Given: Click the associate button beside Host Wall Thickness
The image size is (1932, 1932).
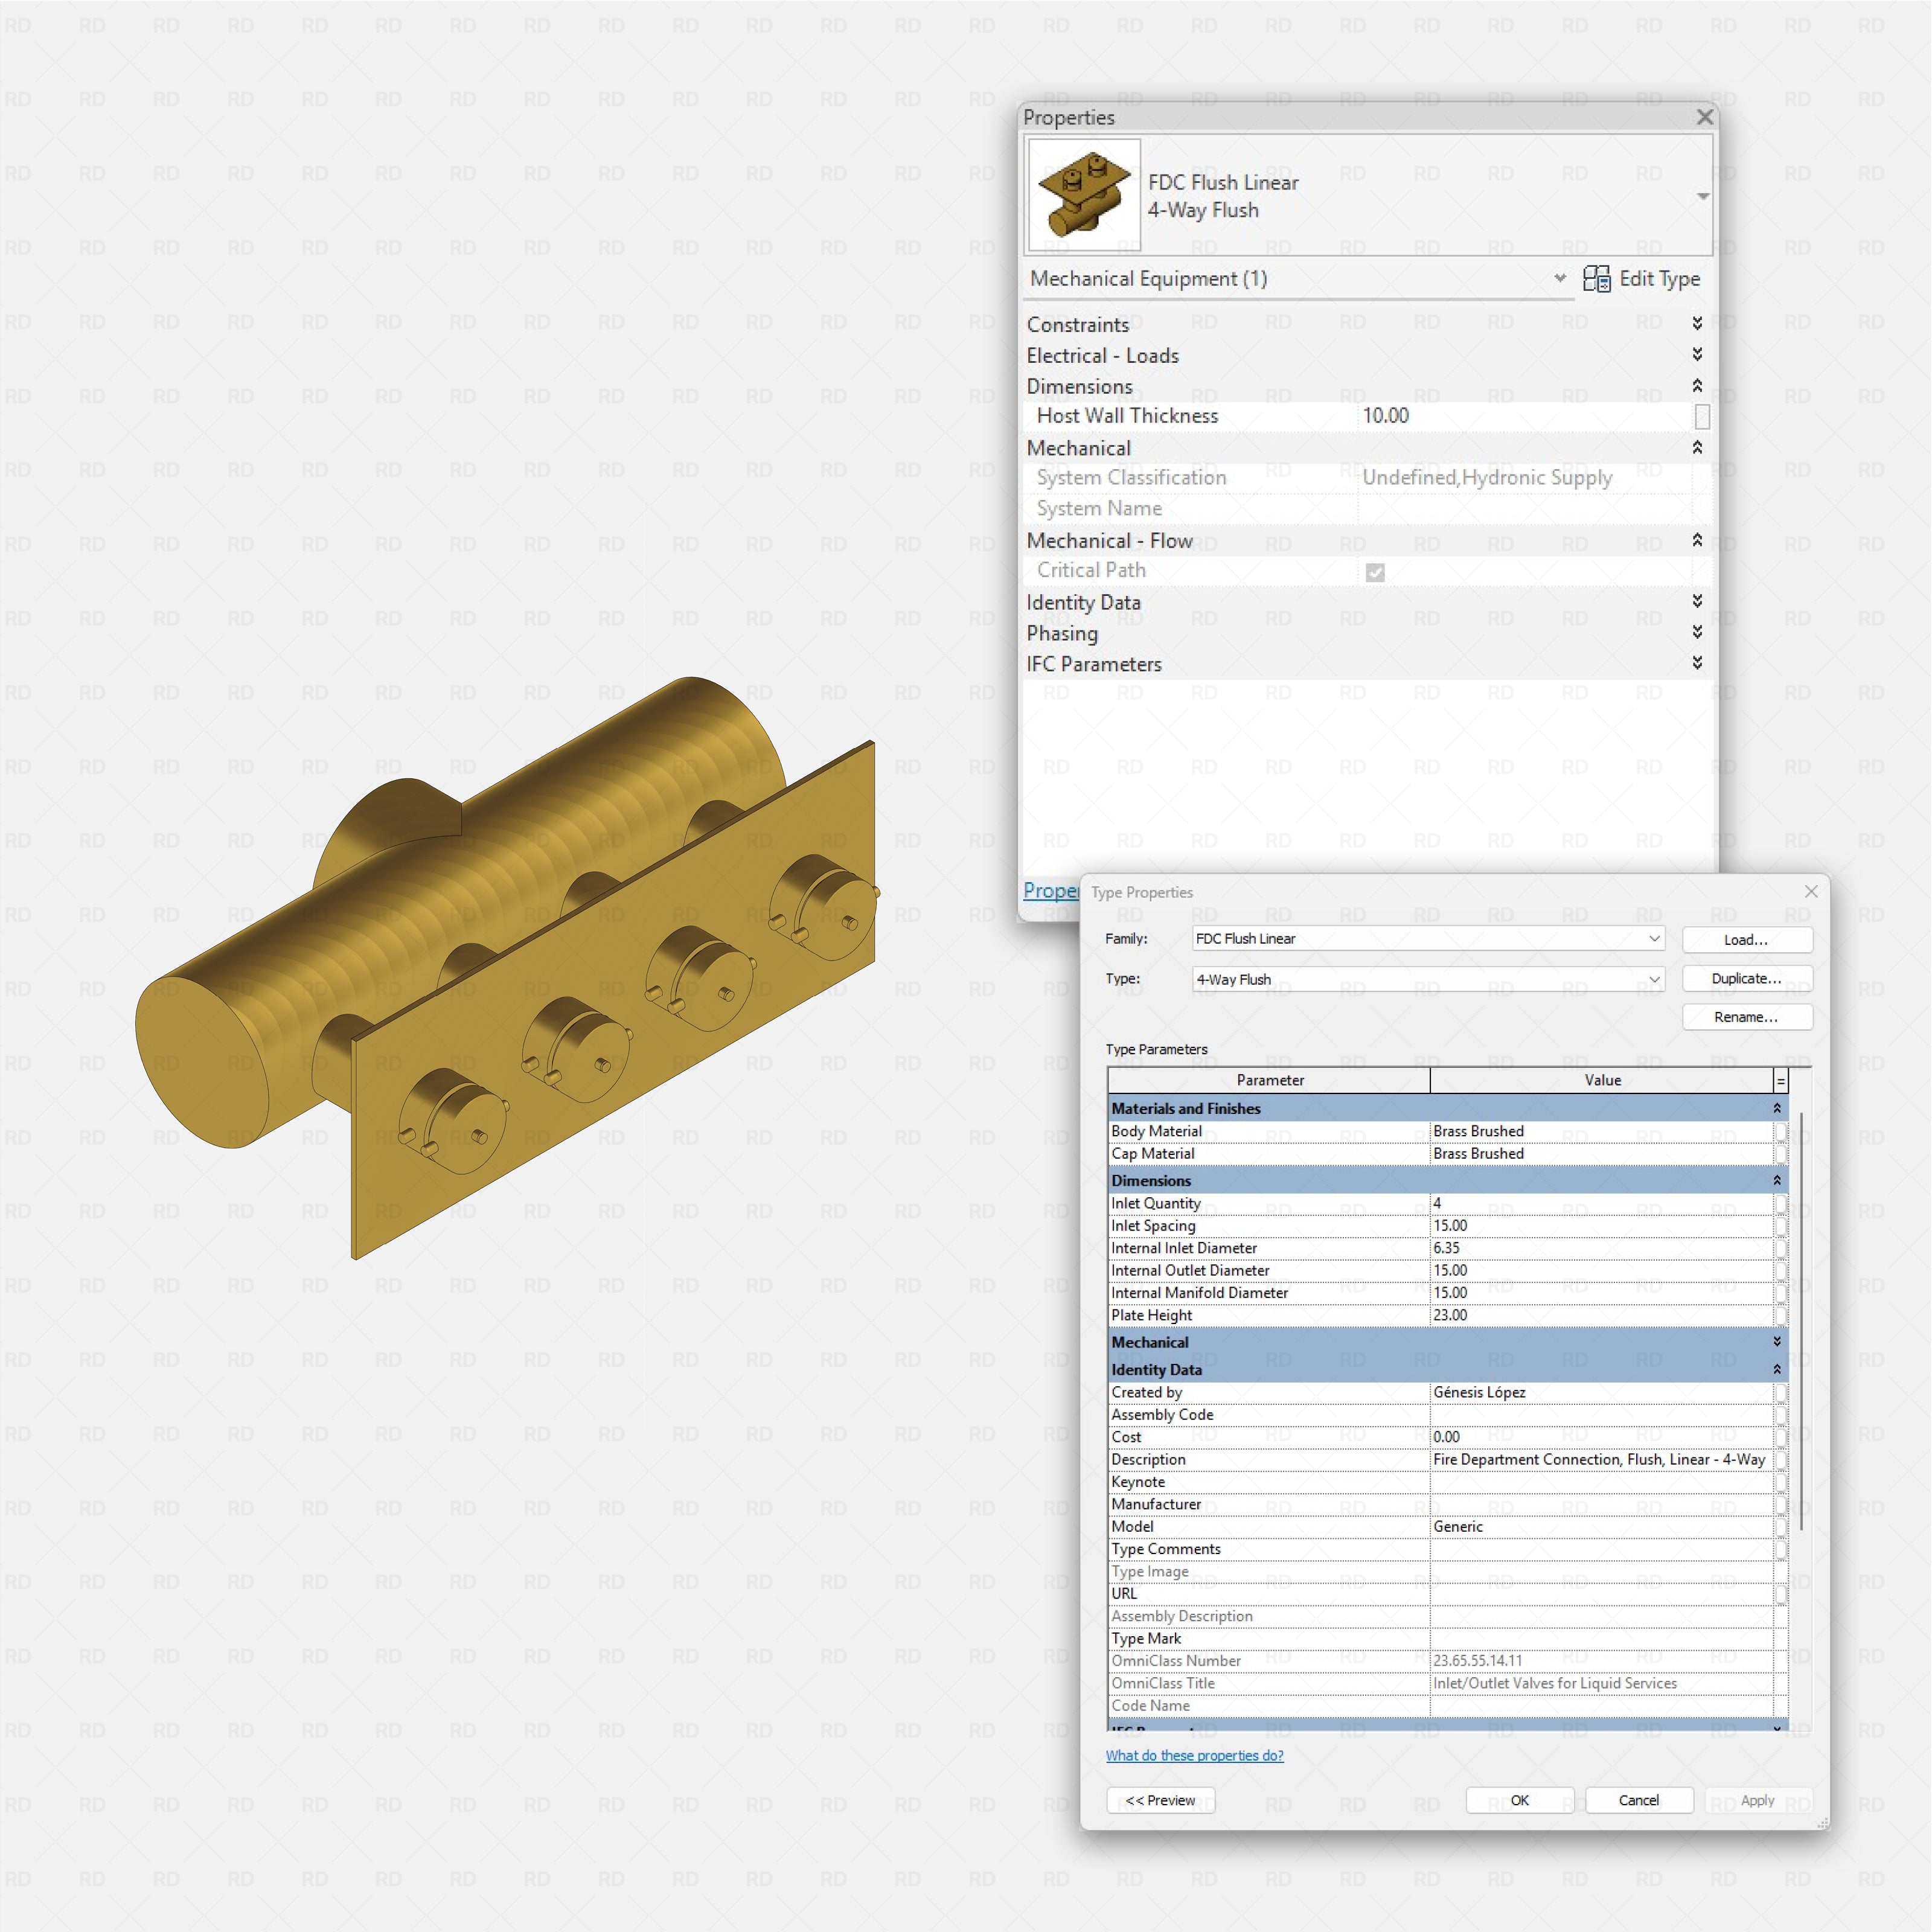Looking at the screenshot, I should [x=1702, y=416].
